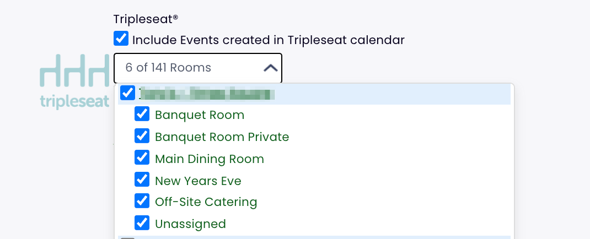590x239 pixels.
Task: Click the "Unassigned" room label text
Action: coord(190,224)
